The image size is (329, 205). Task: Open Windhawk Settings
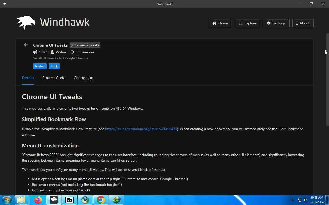[276, 23]
